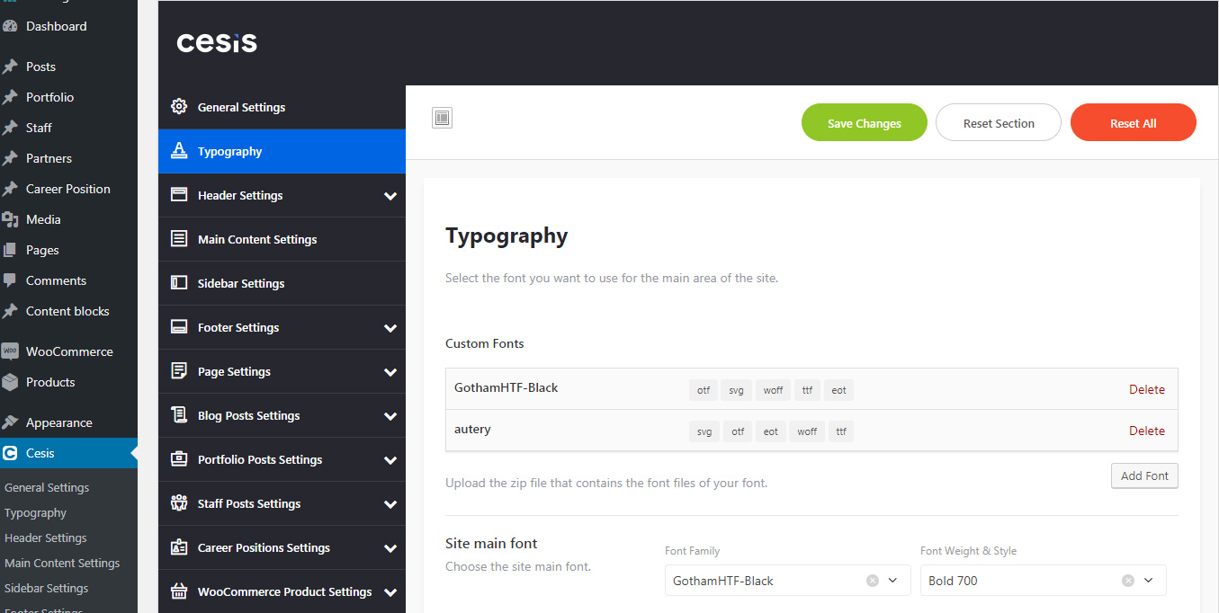
Task: Open the Font Family dropdown
Action: pos(892,581)
